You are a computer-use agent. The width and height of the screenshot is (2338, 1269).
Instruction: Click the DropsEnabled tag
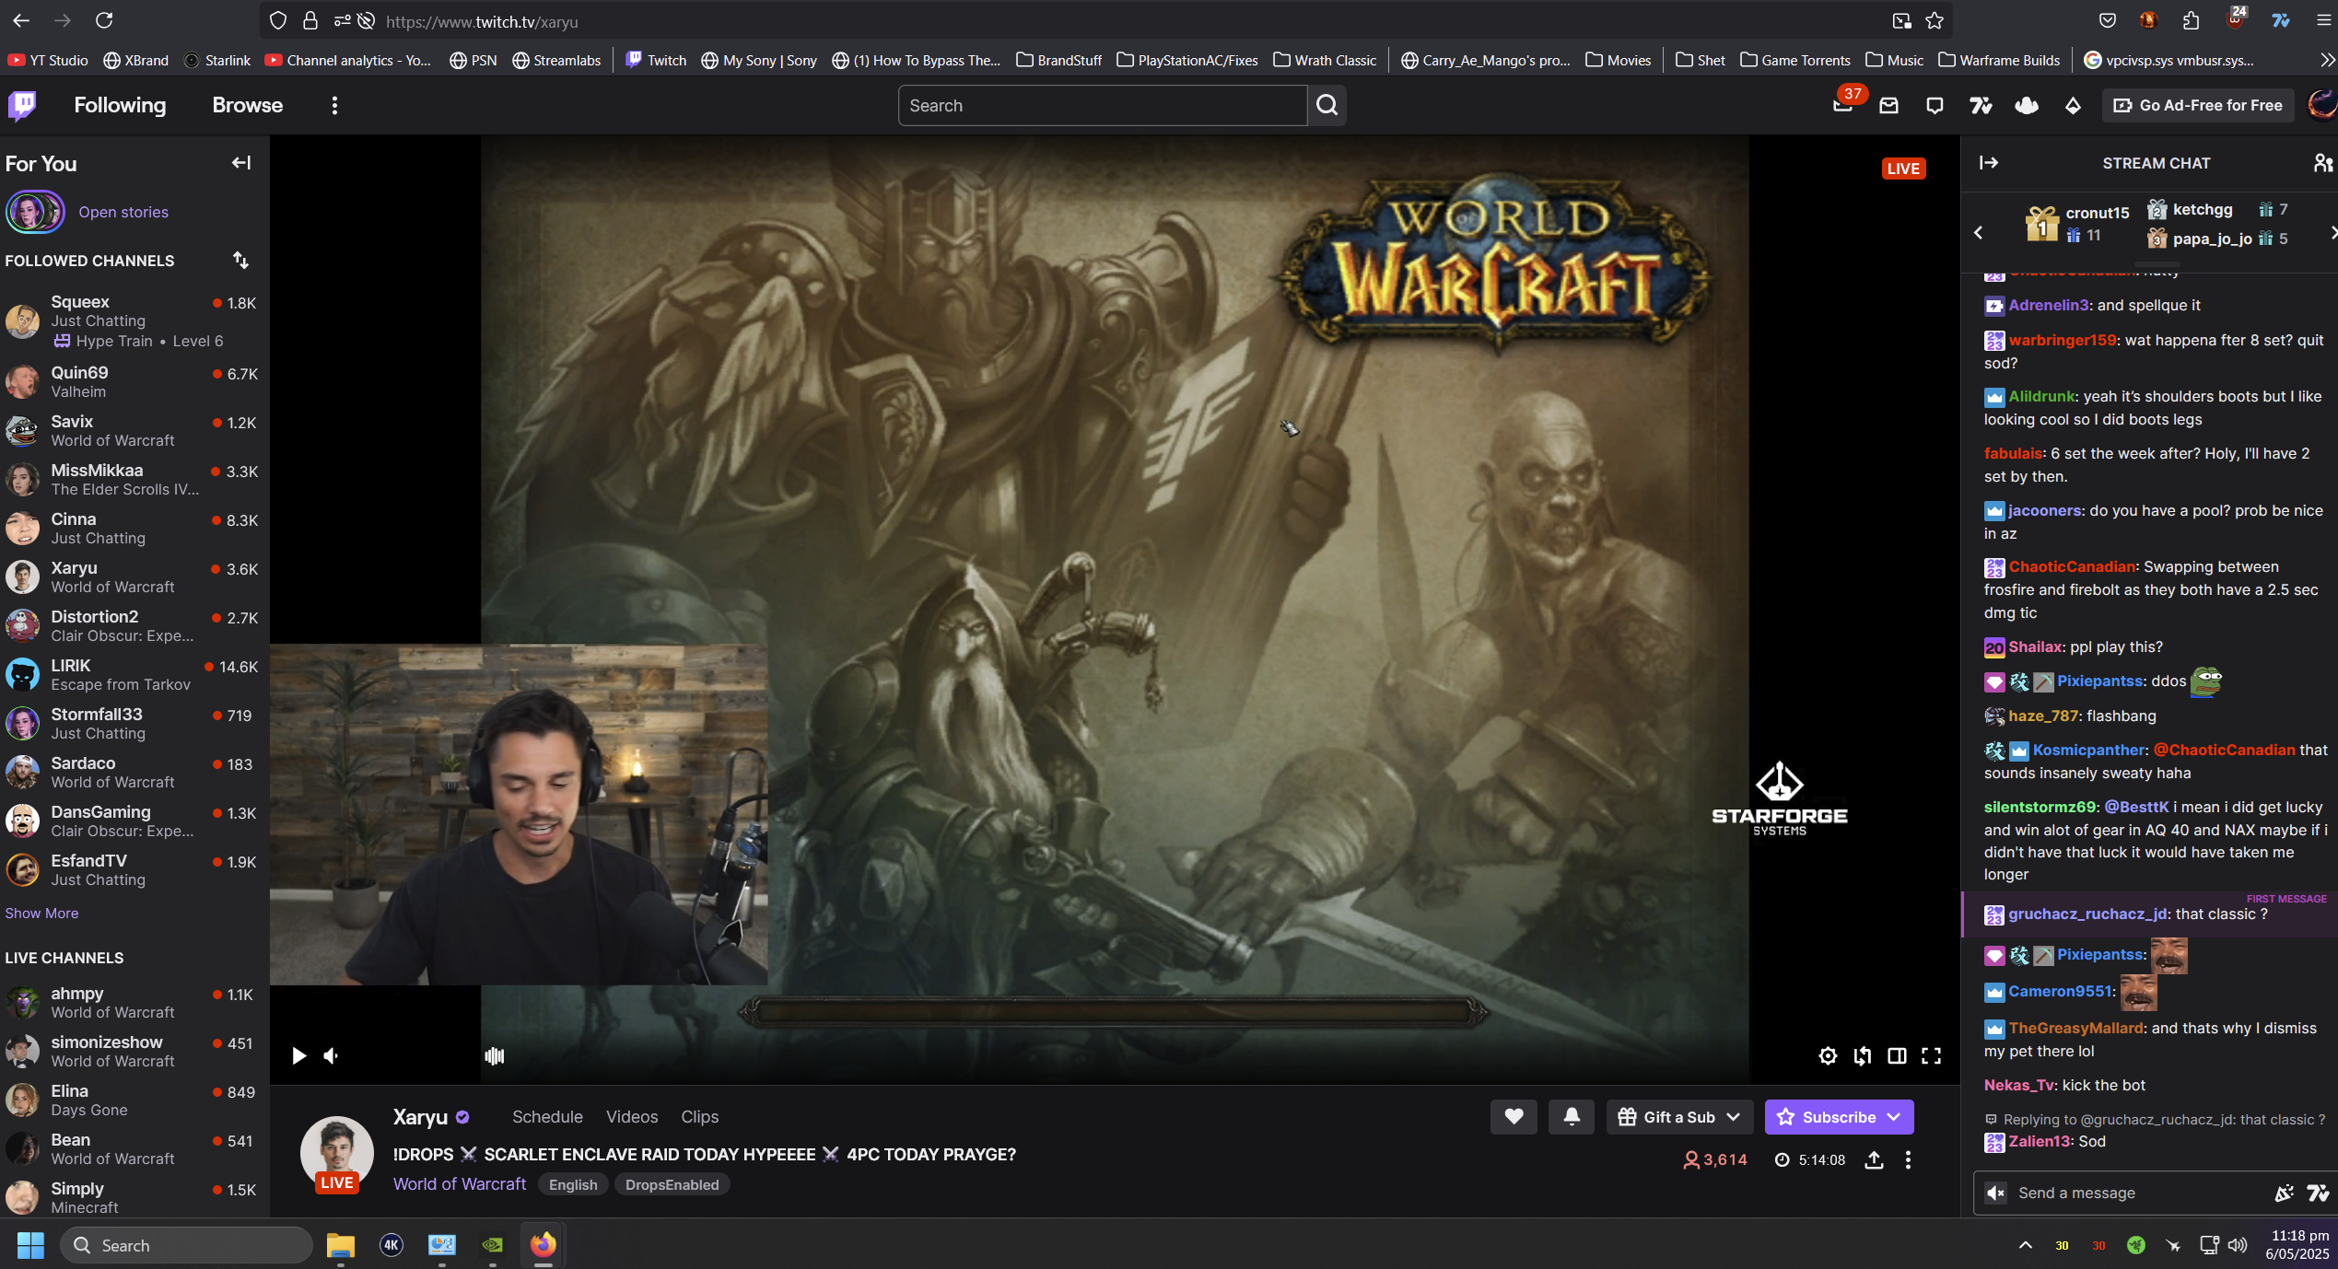(x=672, y=1185)
